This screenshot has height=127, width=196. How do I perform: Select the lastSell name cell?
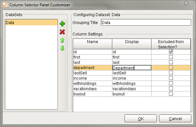[93, 73]
